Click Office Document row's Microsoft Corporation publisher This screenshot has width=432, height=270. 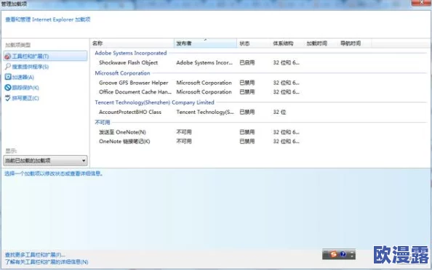204,92
